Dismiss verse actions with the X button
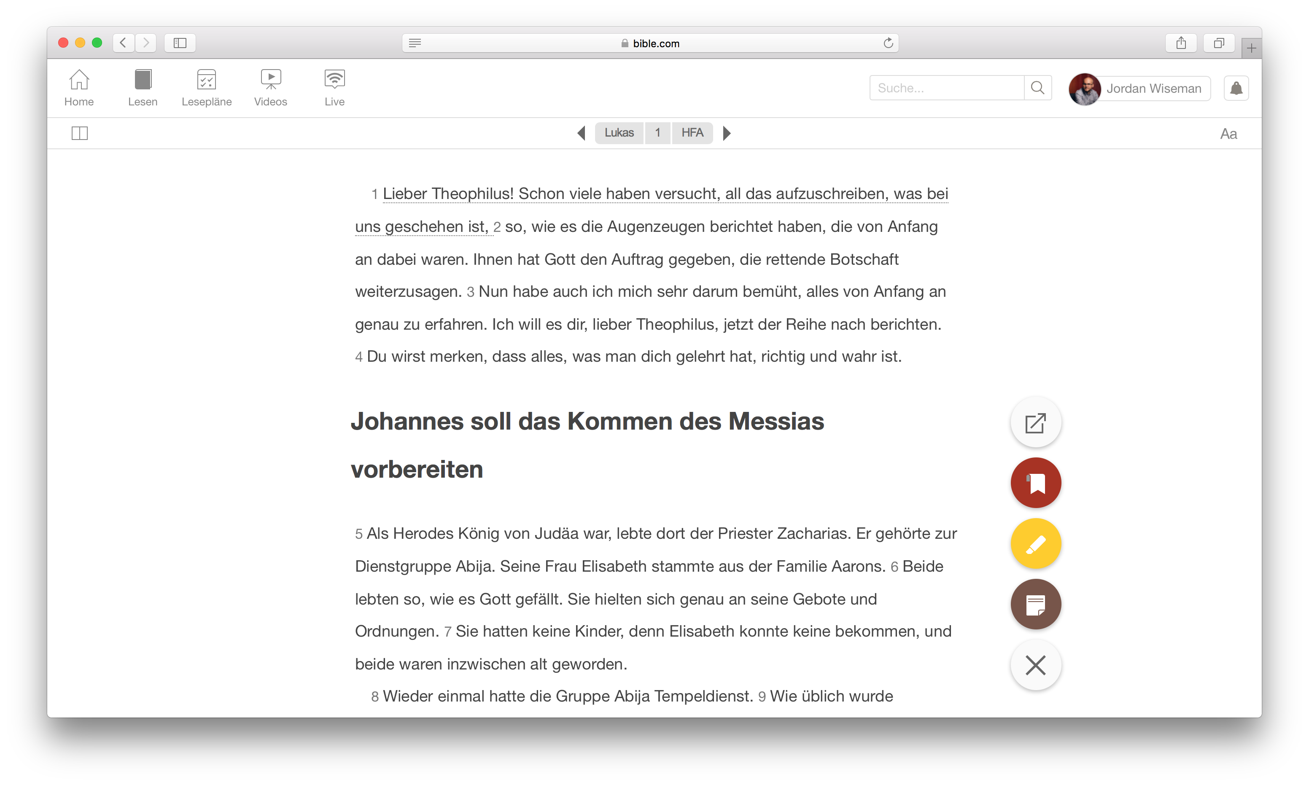1309x785 pixels. click(x=1035, y=665)
